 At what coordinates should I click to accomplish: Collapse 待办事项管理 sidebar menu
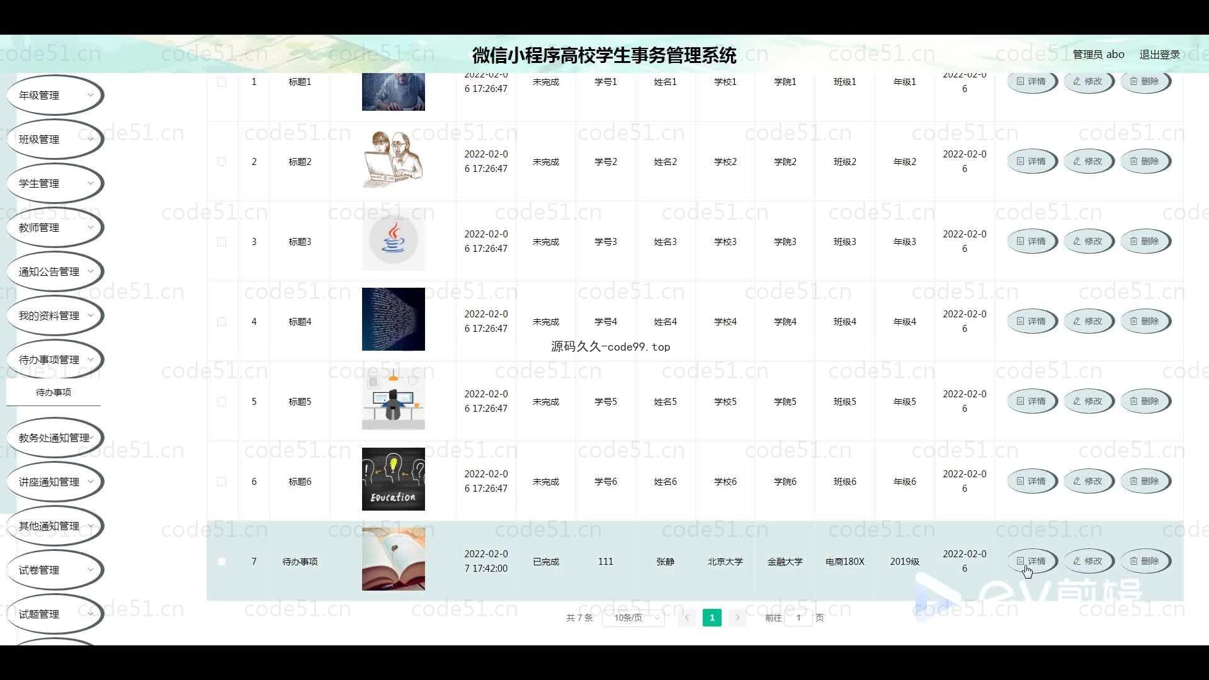pos(55,360)
